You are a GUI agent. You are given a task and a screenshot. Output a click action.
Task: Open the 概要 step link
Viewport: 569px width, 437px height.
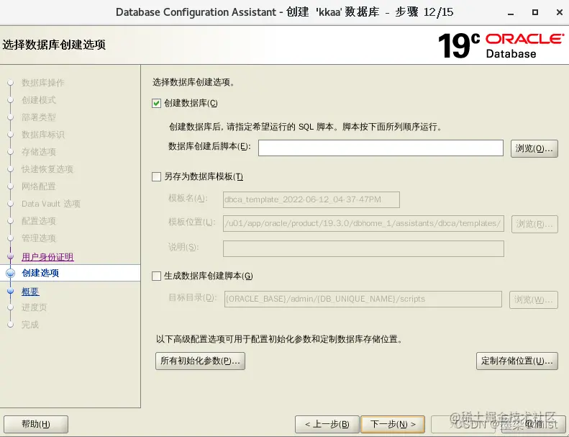(30, 292)
